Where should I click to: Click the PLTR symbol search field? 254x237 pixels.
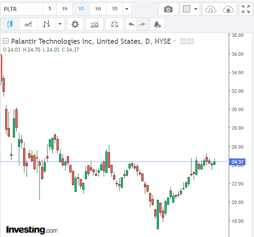(22, 9)
